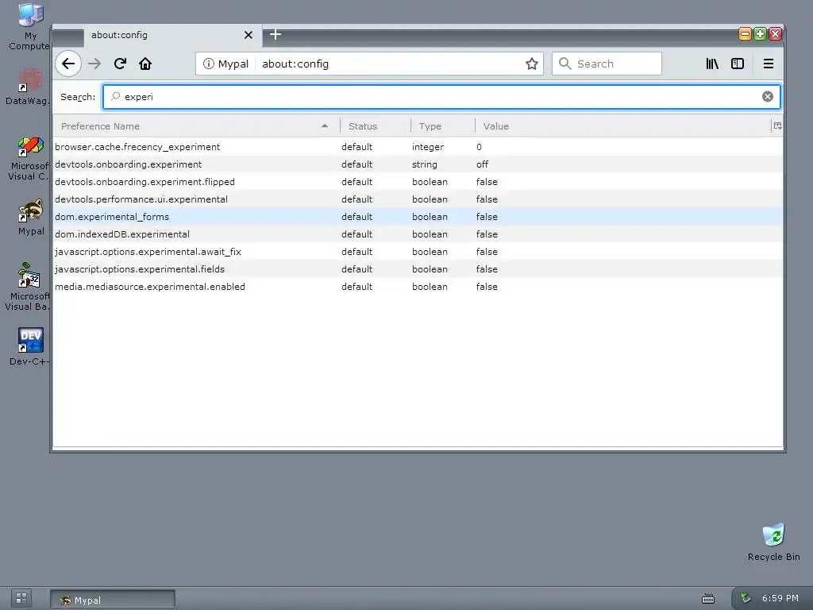The image size is (813, 610).
Task: Focus the about:config search filter field
Action: tap(441, 97)
